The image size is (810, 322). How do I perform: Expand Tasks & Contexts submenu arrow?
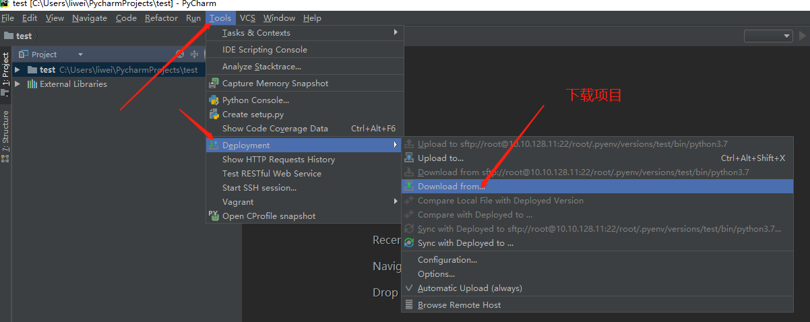[396, 32]
